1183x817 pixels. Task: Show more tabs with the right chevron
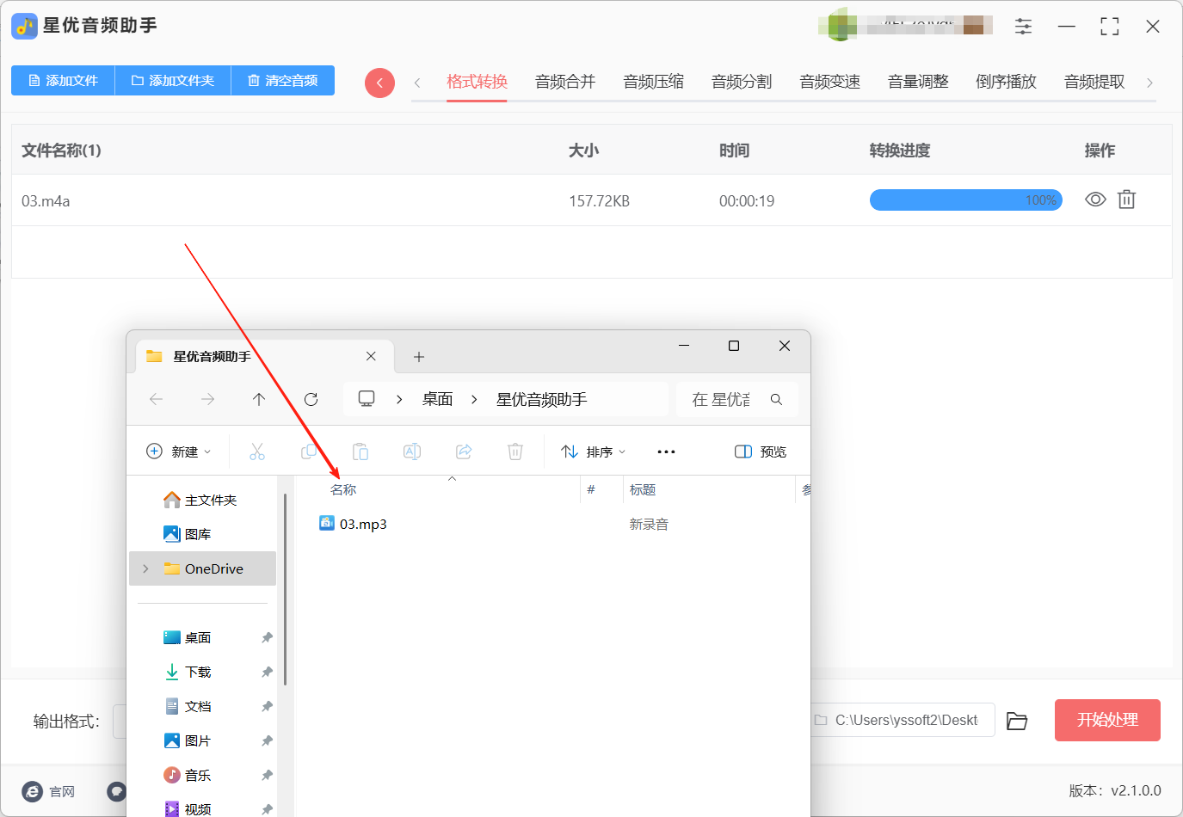1149,83
